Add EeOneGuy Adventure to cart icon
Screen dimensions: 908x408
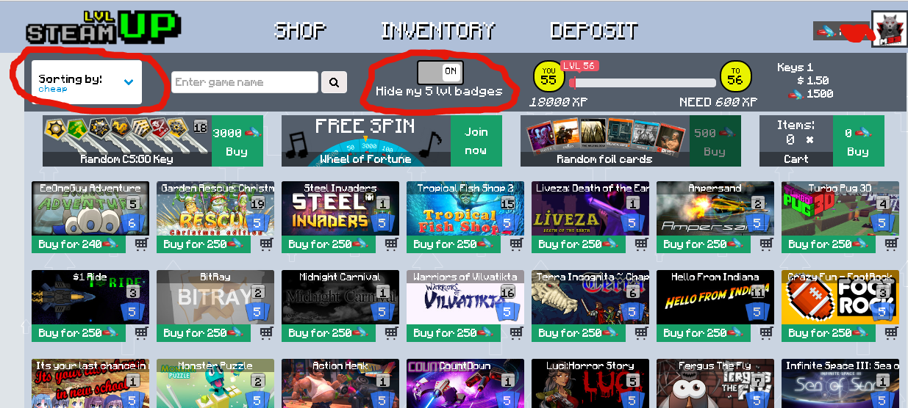[141, 244]
